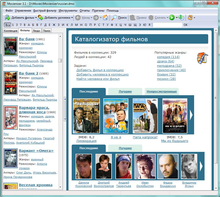The width and height of the screenshot is (220, 197).
Task: Click the Movienizer logo on dashboard
Action: click(x=202, y=58)
